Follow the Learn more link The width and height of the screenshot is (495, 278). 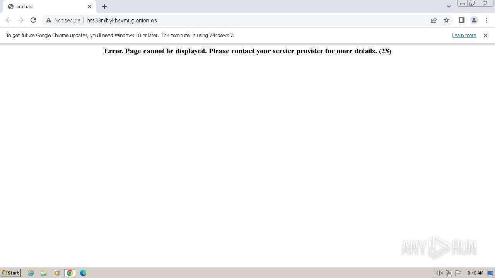click(464, 35)
